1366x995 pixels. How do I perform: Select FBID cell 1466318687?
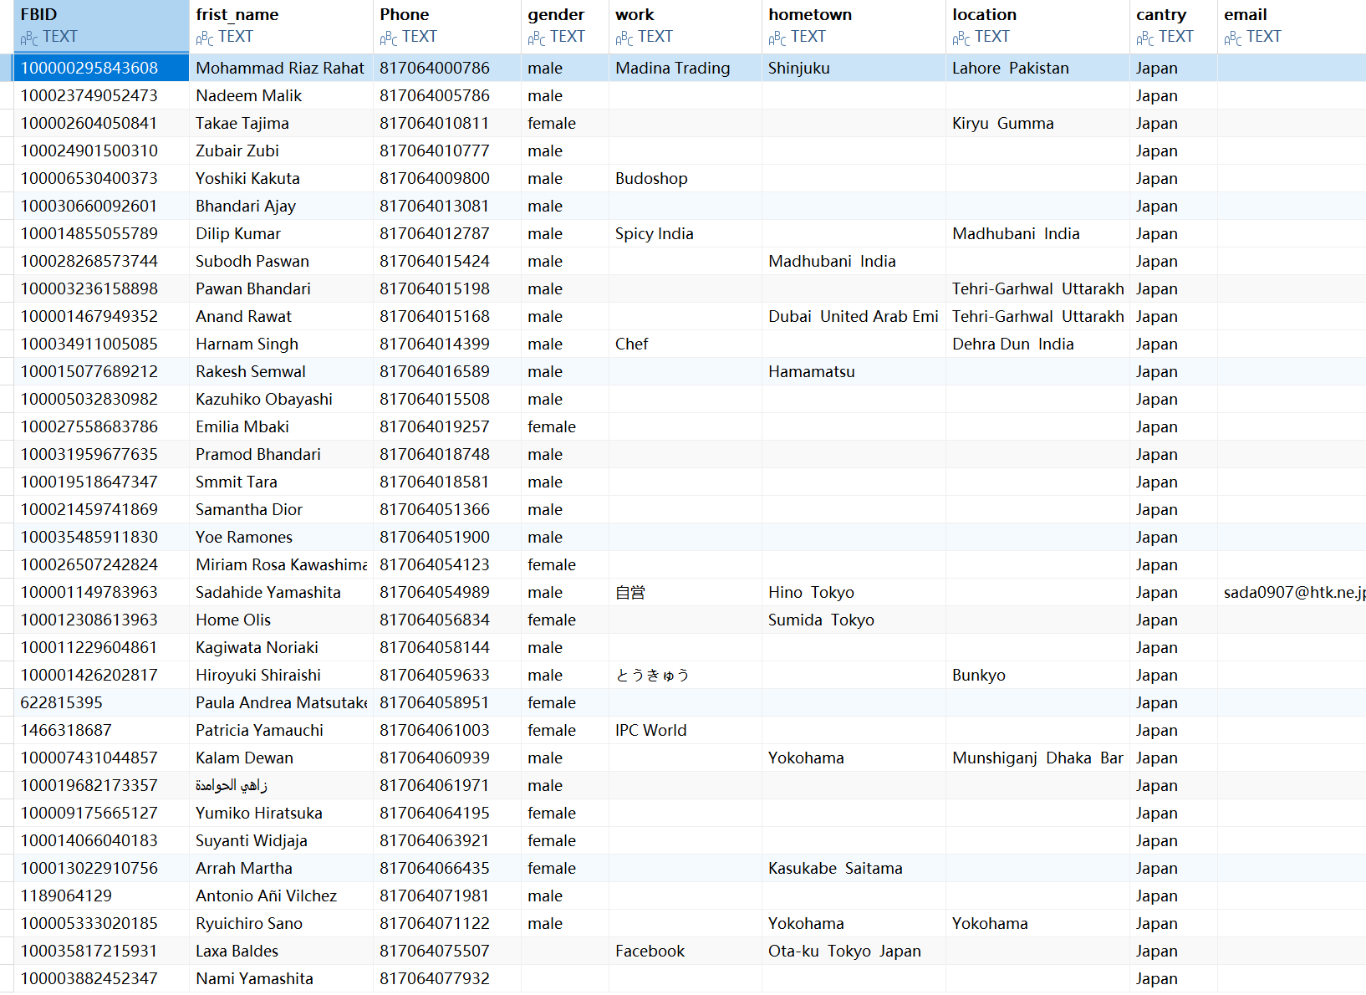66,730
